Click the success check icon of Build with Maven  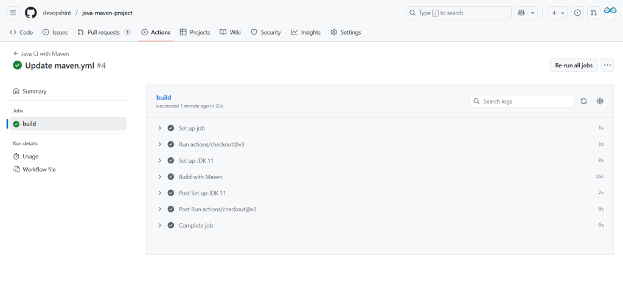tap(171, 177)
